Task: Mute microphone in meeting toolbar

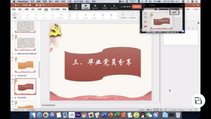Action: click(x=76, y=6)
